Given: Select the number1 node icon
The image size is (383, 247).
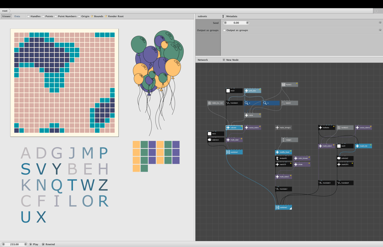Looking at the screenshot, I should (339, 128).
